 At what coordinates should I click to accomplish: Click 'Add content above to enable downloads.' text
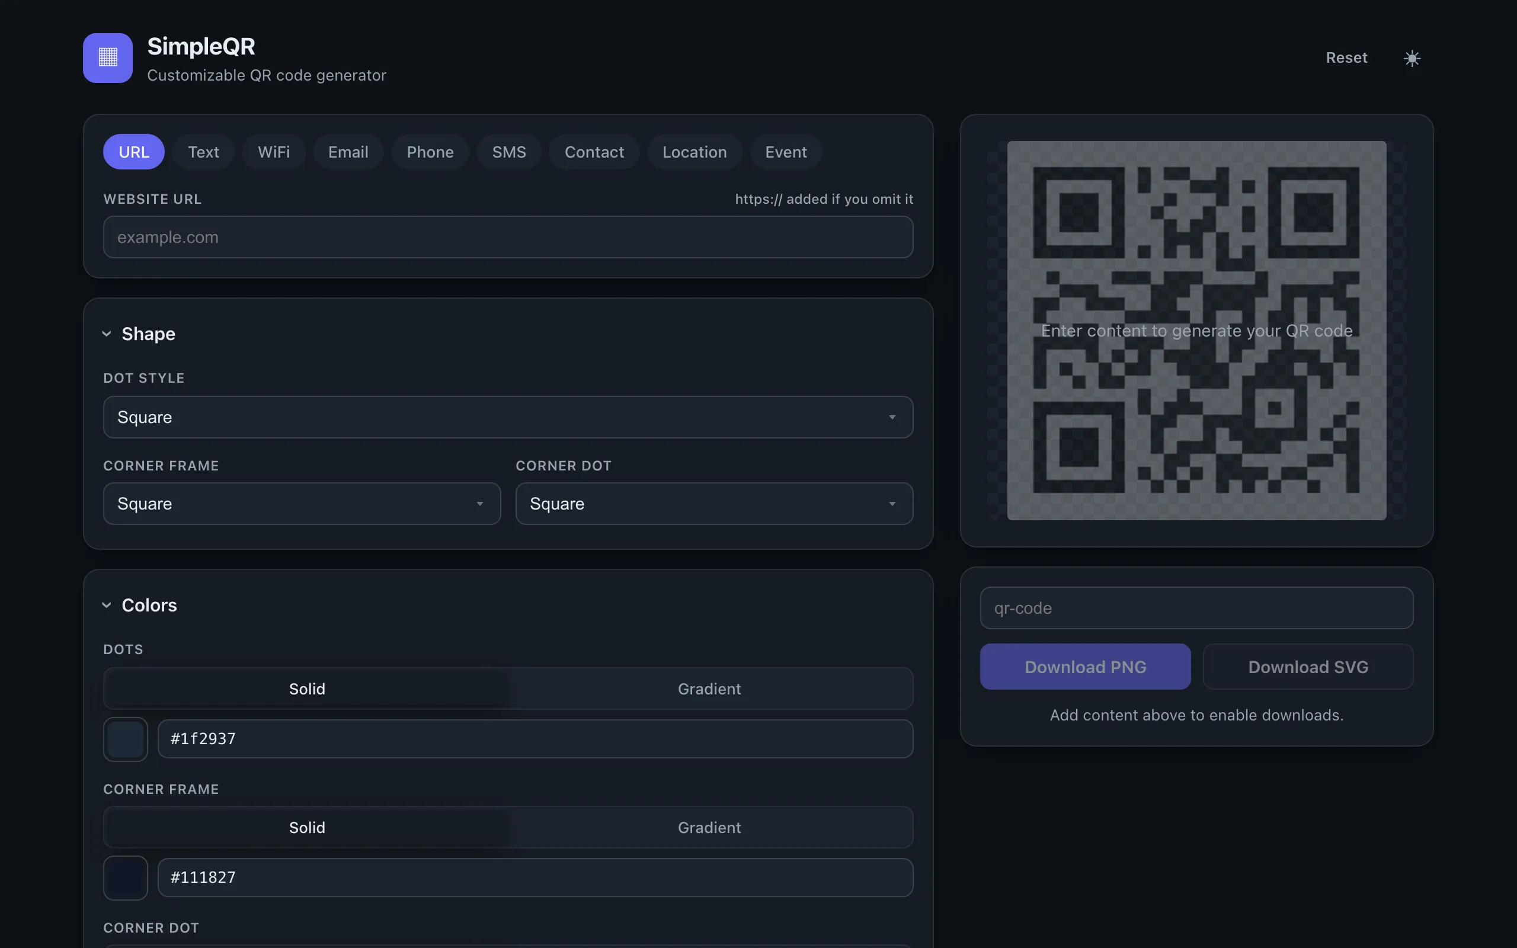(1196, 715)
